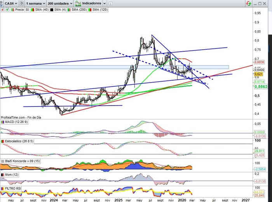Click the build indicators chart icon
The width and height of the screenshot is (272, 202).
[78, 3]
